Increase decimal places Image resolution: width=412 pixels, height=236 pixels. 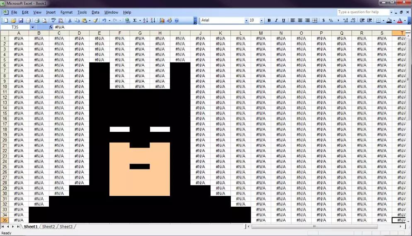(346, 20)
